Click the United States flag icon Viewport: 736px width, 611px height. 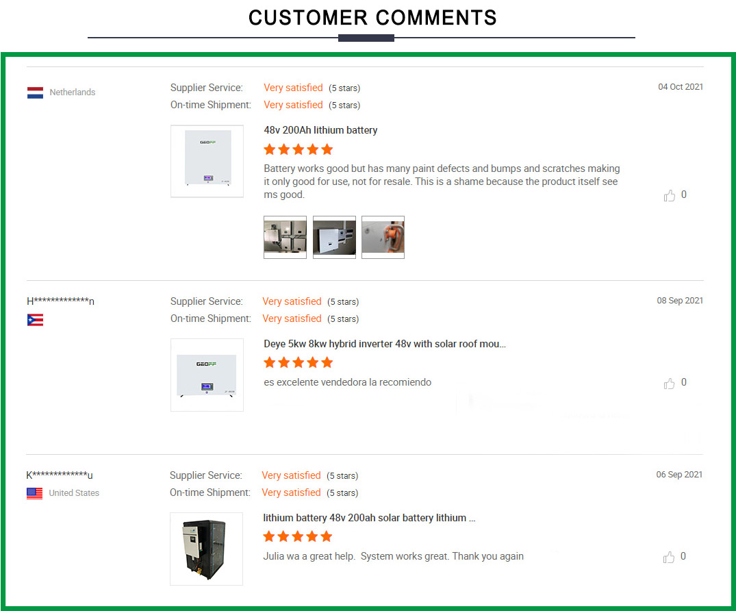(35, 493)
